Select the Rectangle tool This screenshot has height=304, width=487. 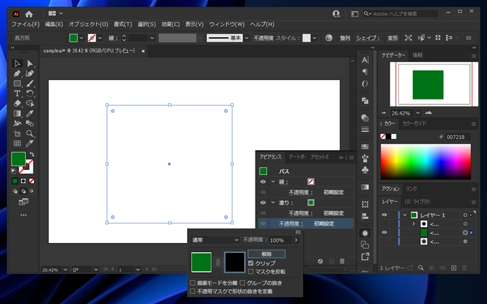(x=17, y=83)
